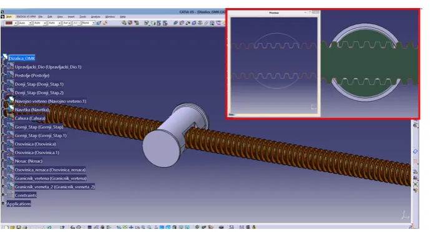This screenshot has width=430, height=232.
Task: Select Cahura (Cahura) in tree
Action: 30,118
